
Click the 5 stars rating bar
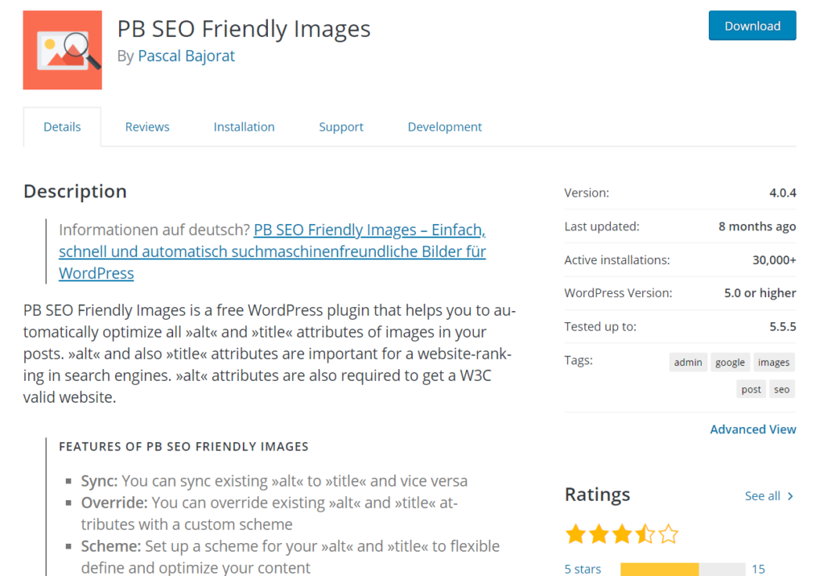pos(682,570)
